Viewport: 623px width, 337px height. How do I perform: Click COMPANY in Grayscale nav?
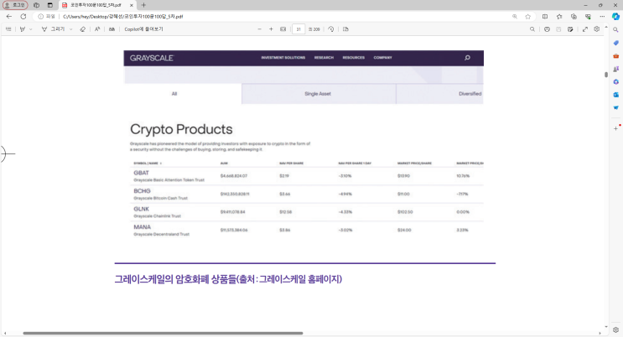click(382, 58)
